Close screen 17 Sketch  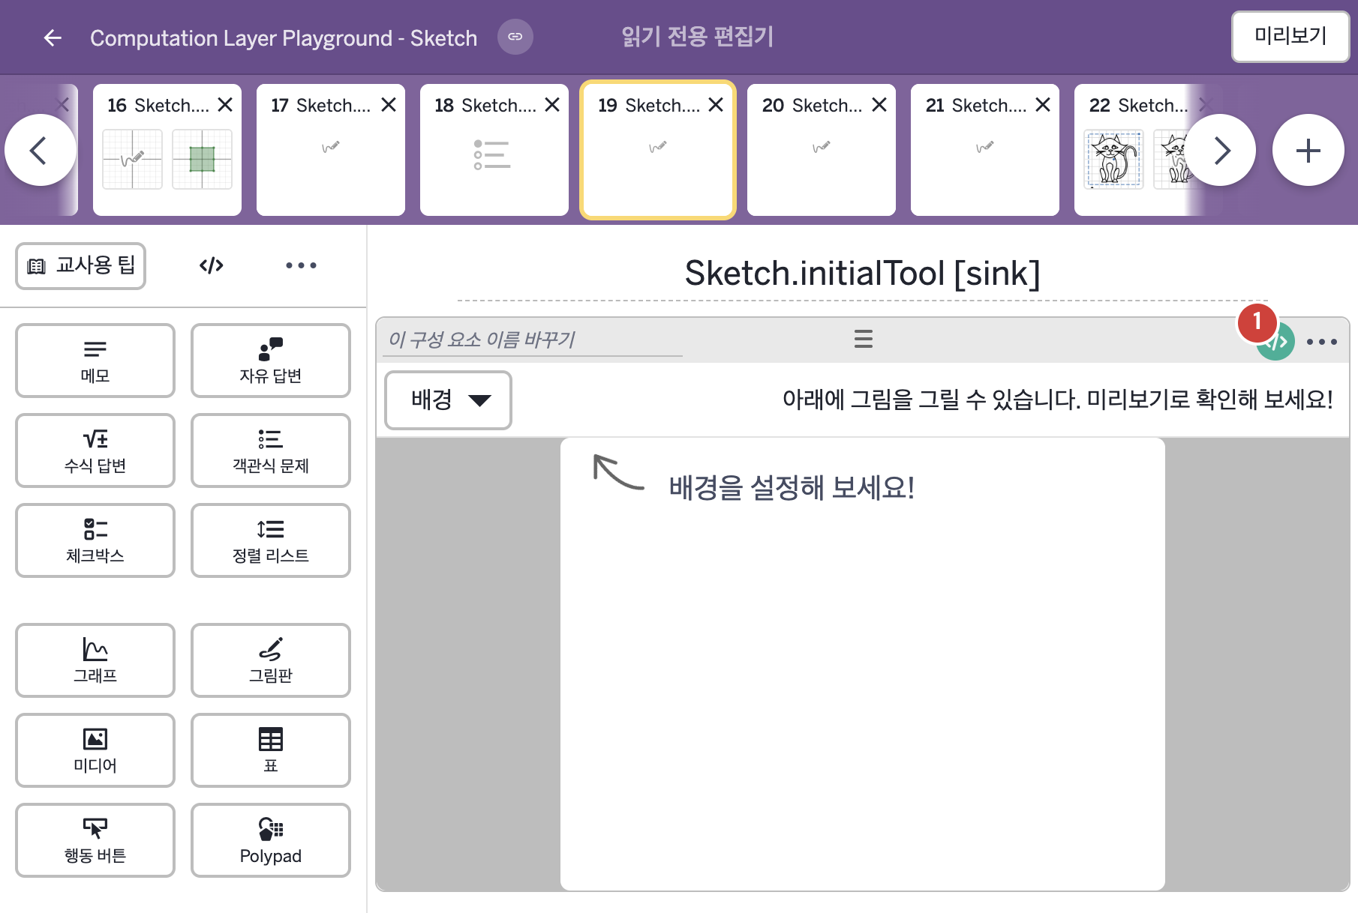click(389, 105)
